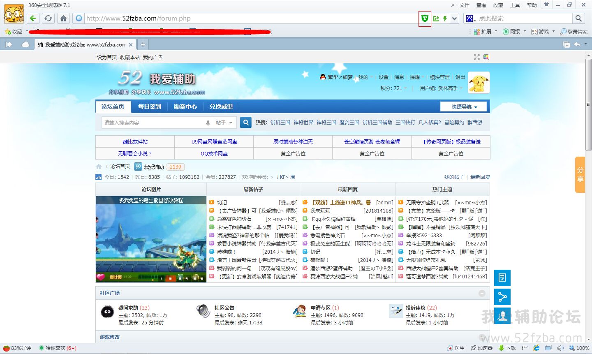This screenshot has width=592, height=354.
Task: Click the restore closed tab arrow icon
Action: (577, 44)
